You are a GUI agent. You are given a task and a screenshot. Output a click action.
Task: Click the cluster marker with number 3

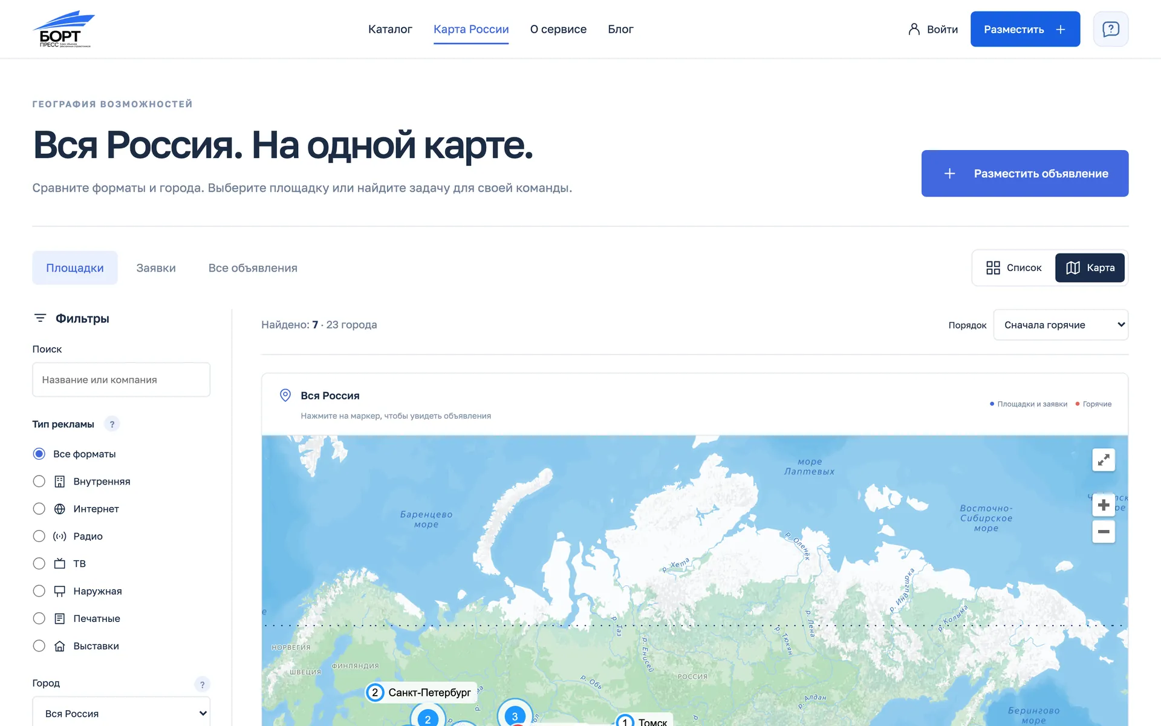pyautogui.click(x=515, y=714)
